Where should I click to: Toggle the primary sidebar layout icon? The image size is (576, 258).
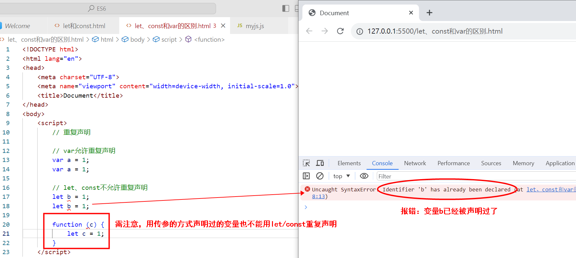286,8
